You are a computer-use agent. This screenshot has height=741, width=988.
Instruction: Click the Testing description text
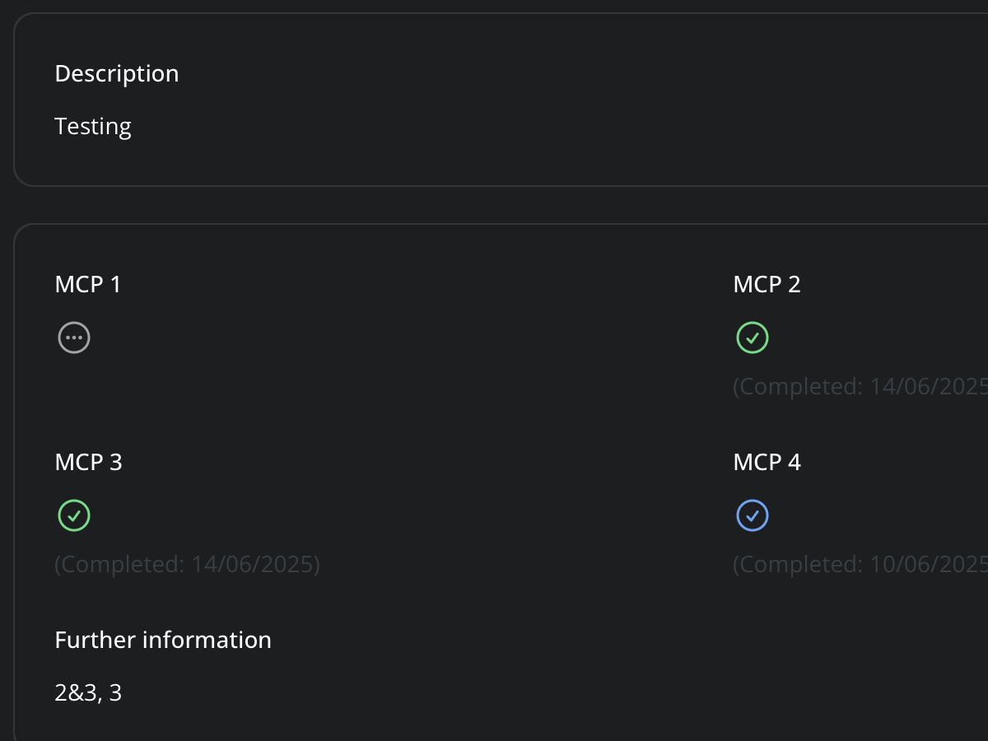tap(93, 127)
